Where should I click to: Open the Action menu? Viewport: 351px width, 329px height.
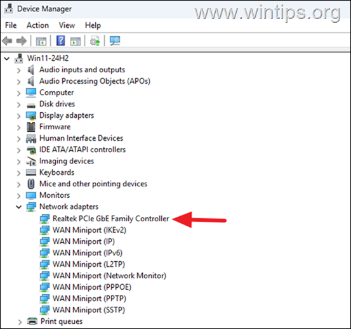(x=37, y=25)
